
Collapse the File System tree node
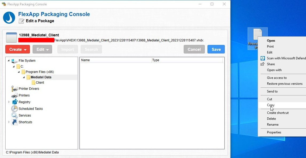pyautogui.click(x=9, y=60)
